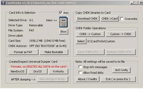
Task: Minimize the CardTricks window
Action: pyautogui.click(x=132, y=3)
